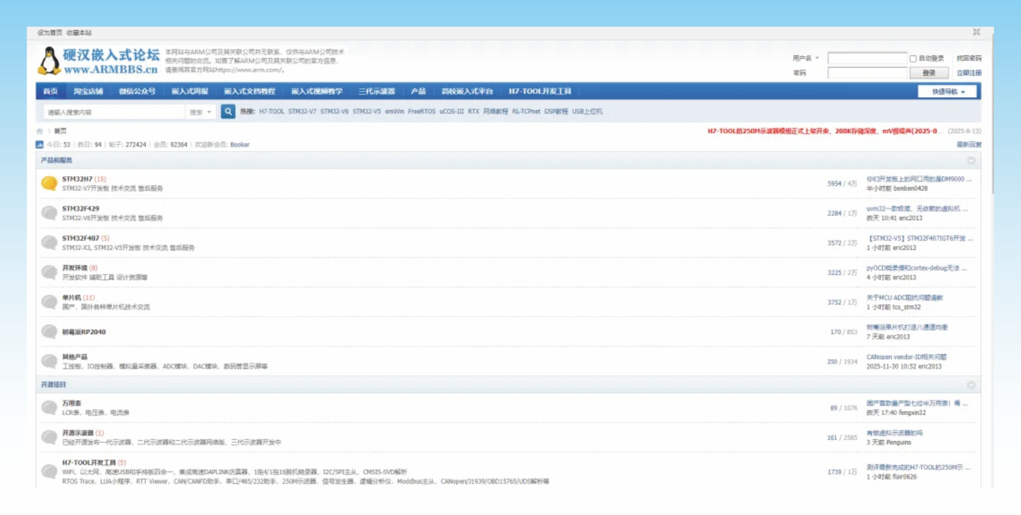Focus the 请输入搜索内容 search field

pos(113,112)
